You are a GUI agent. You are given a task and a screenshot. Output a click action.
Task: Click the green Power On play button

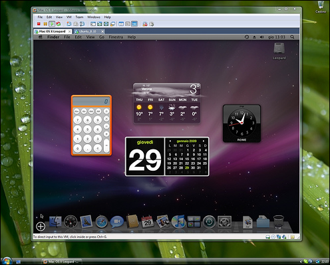click(52, 24)
